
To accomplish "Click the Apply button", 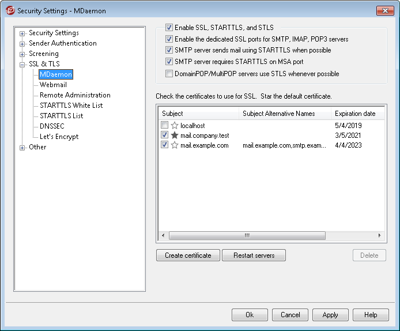I will (330, 315).
